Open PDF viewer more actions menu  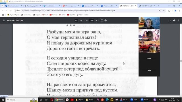coord(178,20)
